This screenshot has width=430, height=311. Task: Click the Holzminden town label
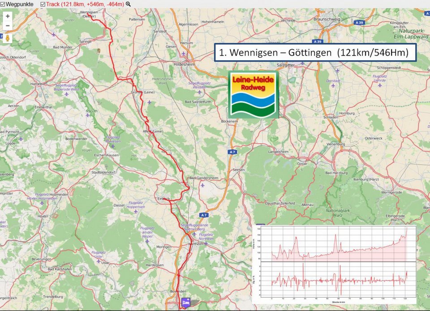coord(59,194)
